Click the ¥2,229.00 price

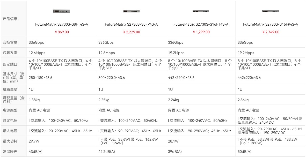[x=131, y=32]
